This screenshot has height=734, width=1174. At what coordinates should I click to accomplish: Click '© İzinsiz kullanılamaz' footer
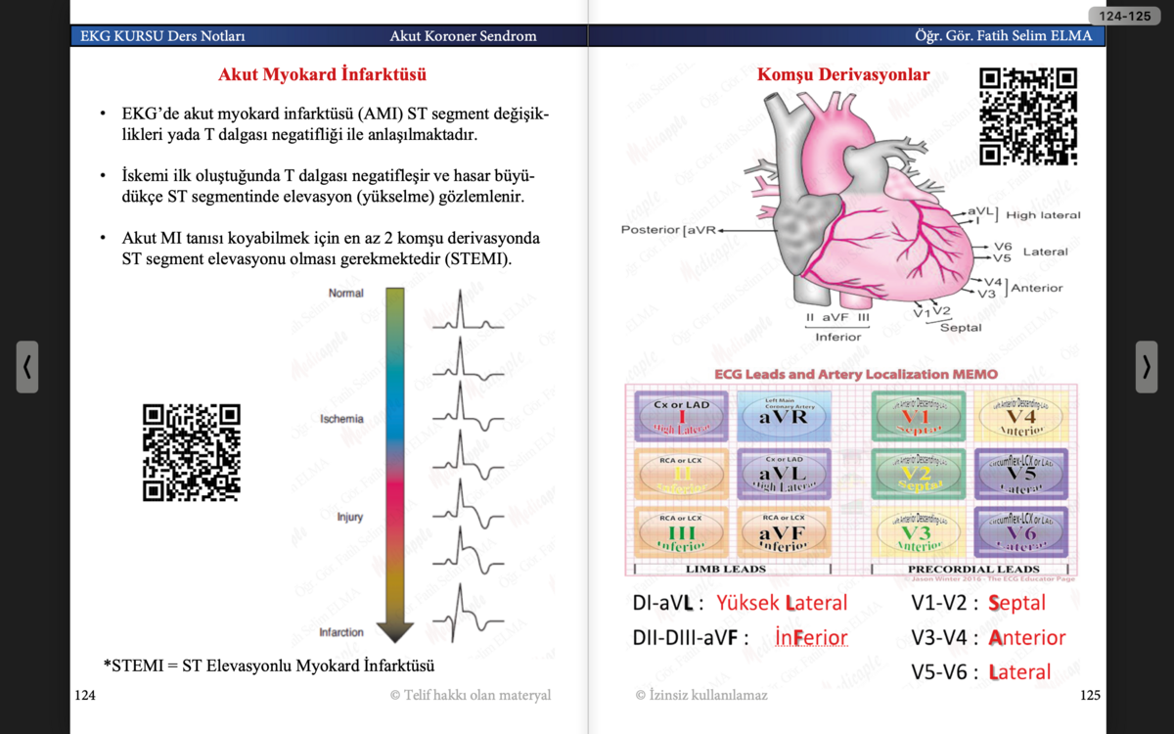(x=701, y=695)
